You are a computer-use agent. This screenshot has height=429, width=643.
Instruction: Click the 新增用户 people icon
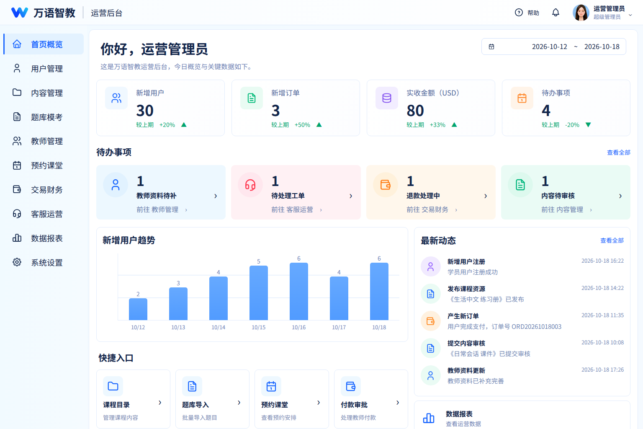[x=116, y=98]
